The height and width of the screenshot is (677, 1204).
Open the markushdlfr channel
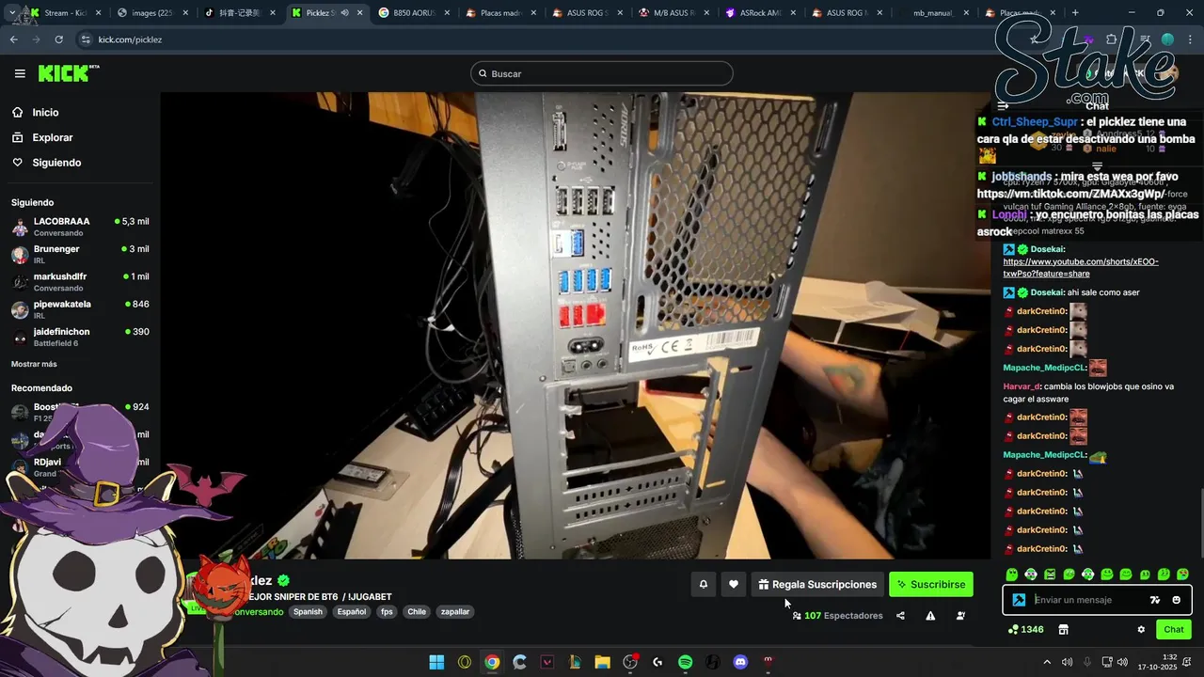click(x=80, y=281)
